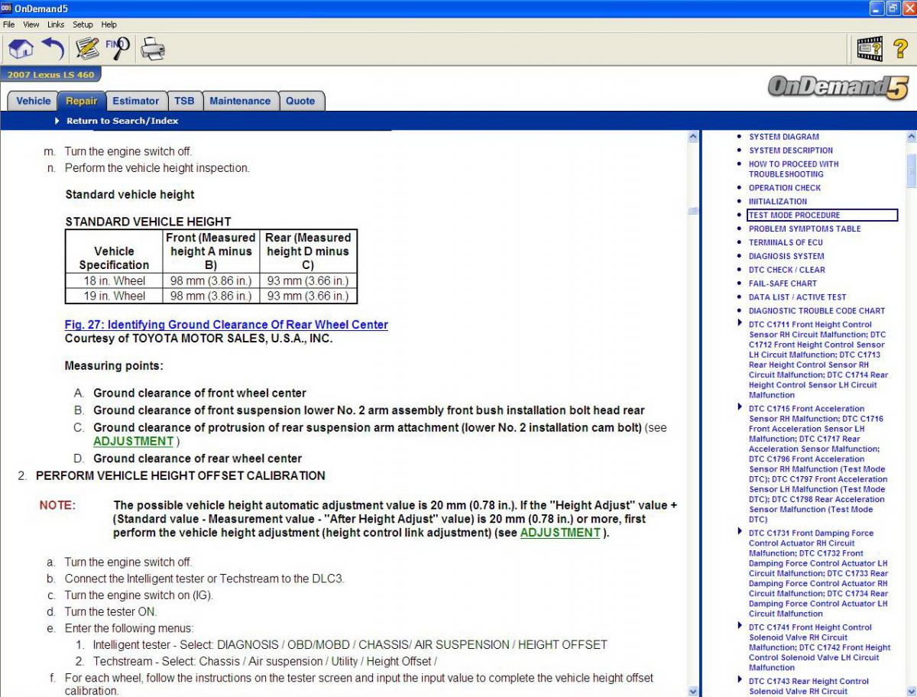Open DTC C1741 Front Height Control Solenoid link

coord(819,647)
